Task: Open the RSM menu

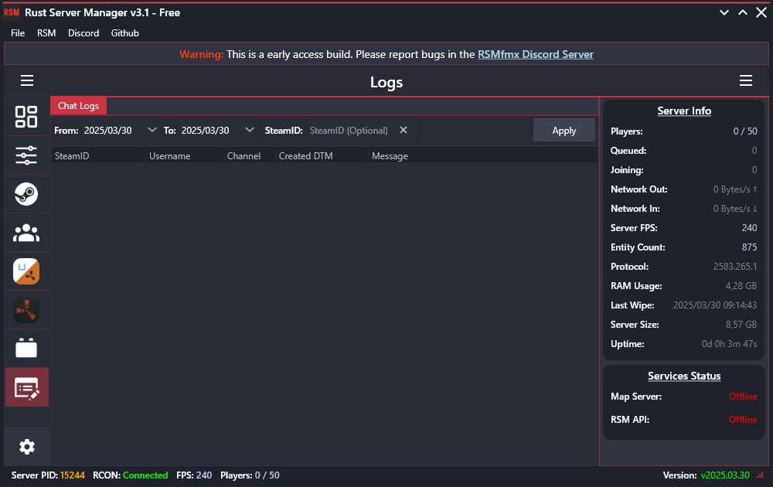Action: tap(46, 33)
